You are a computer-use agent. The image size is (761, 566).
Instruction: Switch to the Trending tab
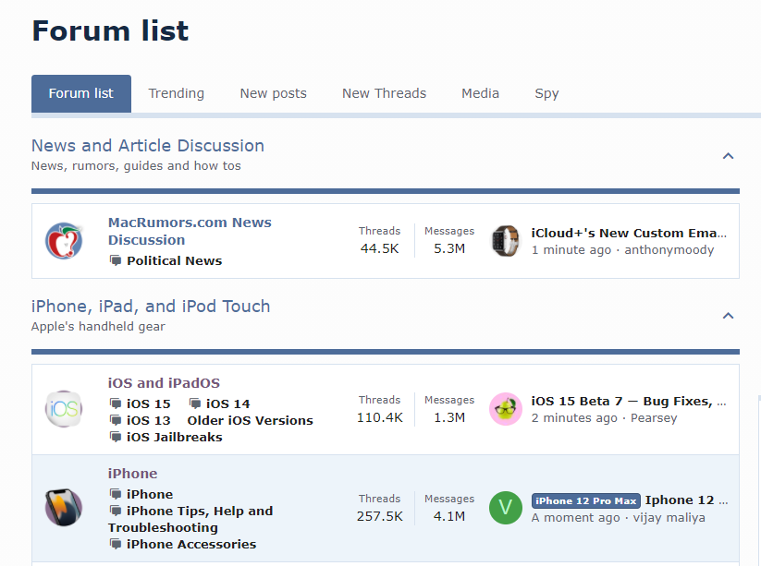pos(177,93)
